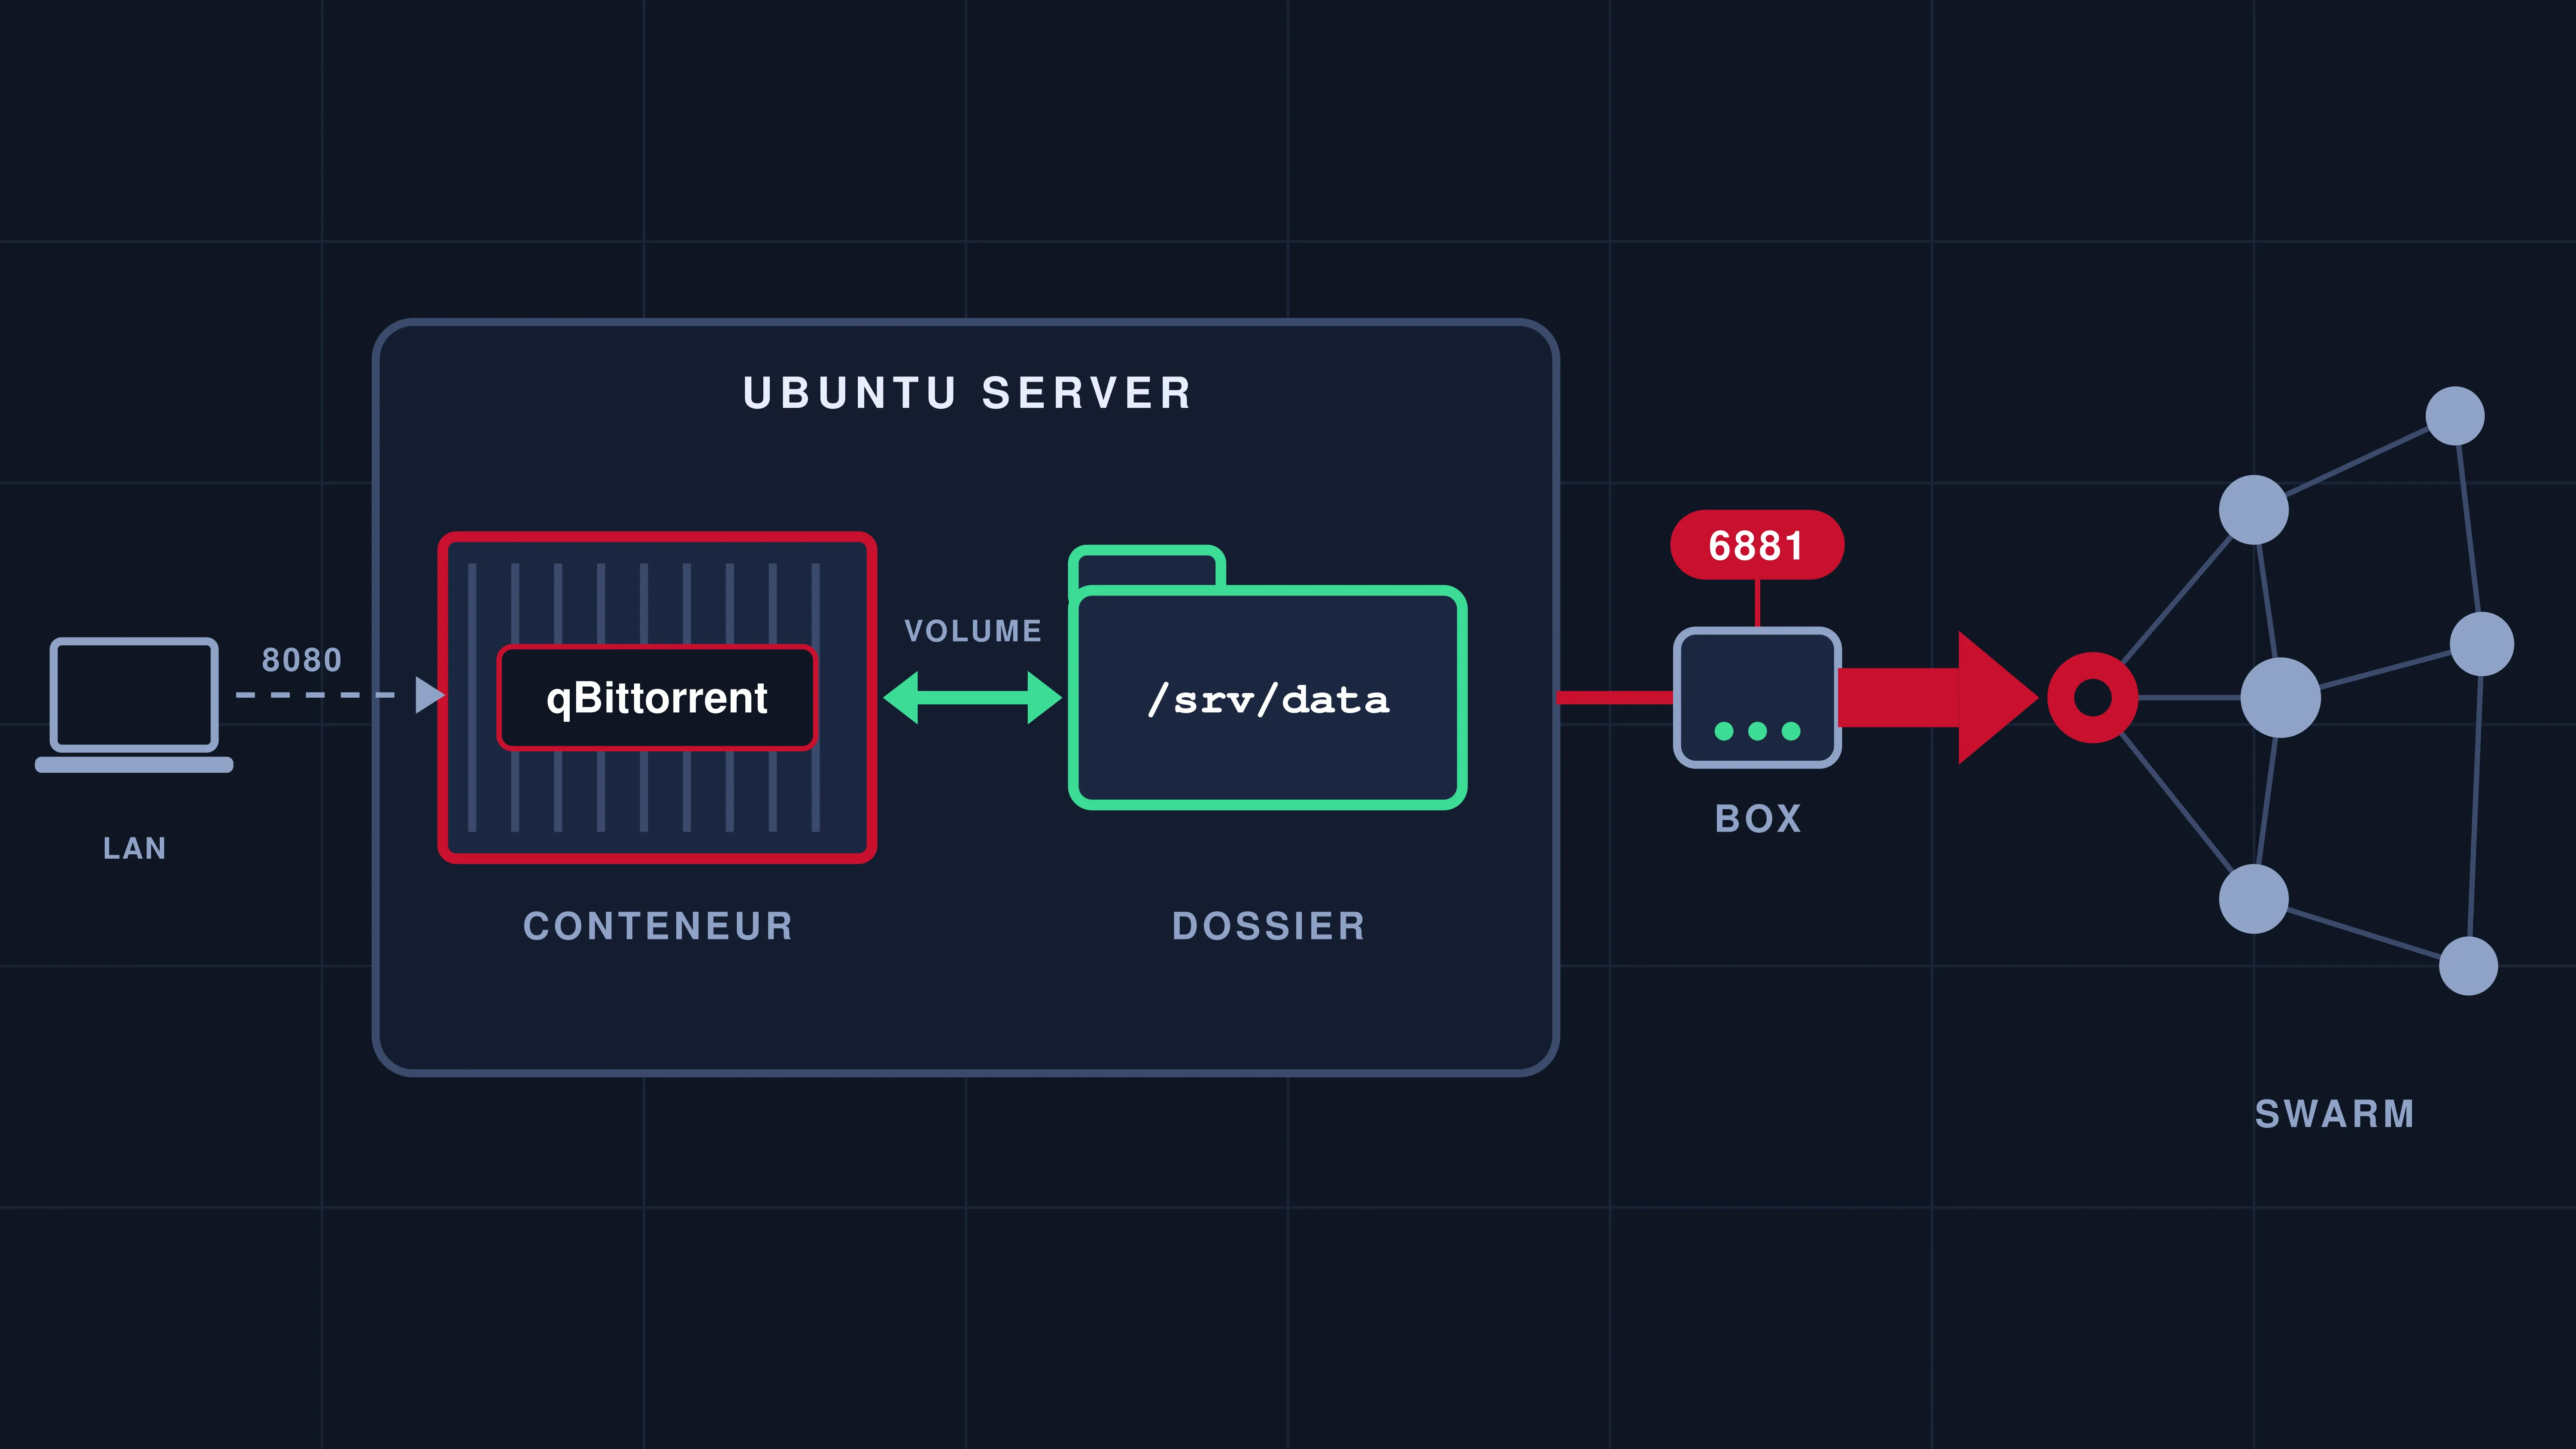This screenshot has width=2576, height=1449.
Task: Click the SWARM caption
Action: click(x=2335, y=1114)
